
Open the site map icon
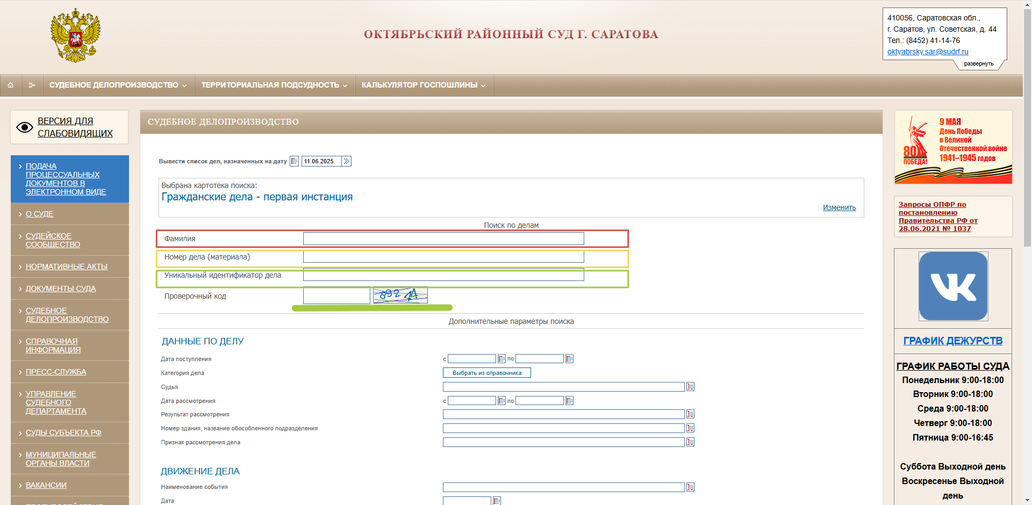(x=32, y=85)
